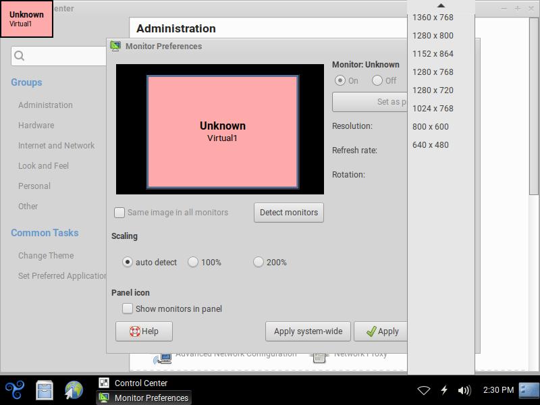Click the Control Center vertical scrollbar

point(533,107)
